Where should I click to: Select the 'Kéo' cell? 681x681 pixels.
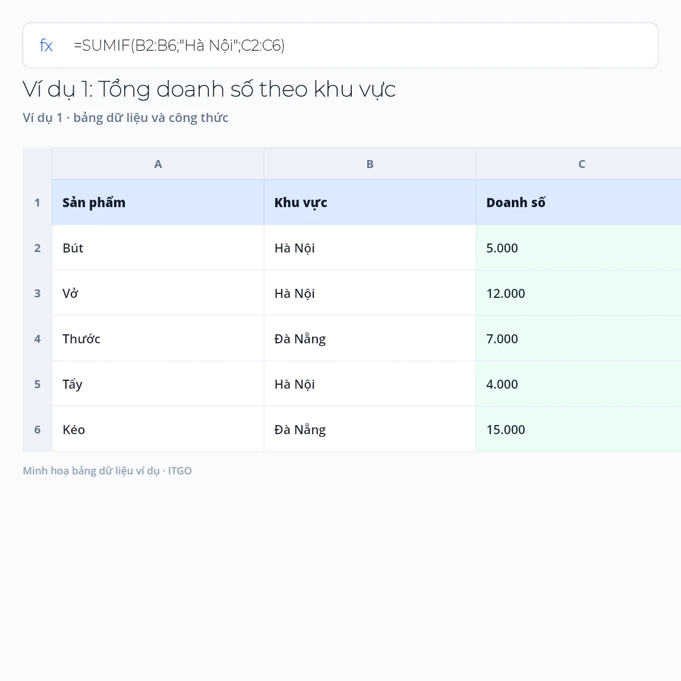[x=158, y=430]
